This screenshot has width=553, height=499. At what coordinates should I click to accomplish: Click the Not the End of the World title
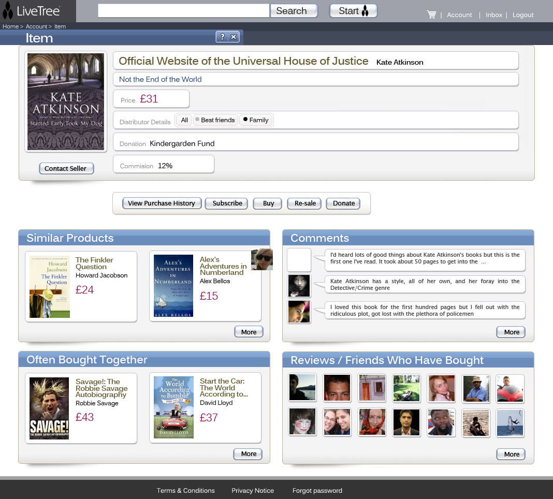160,79
